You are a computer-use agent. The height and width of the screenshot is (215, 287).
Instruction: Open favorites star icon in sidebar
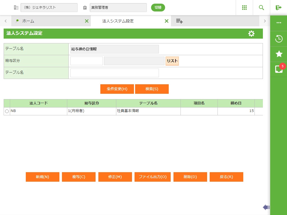(279, 54)
